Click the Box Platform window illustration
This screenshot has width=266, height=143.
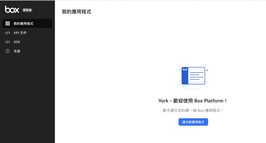[x=193, y=76]
